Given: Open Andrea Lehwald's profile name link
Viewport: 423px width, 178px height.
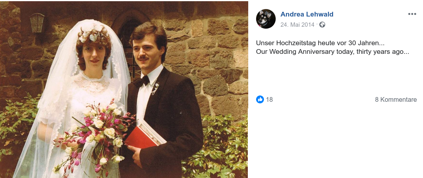Looking at the screenshot, I should point(307,14).
